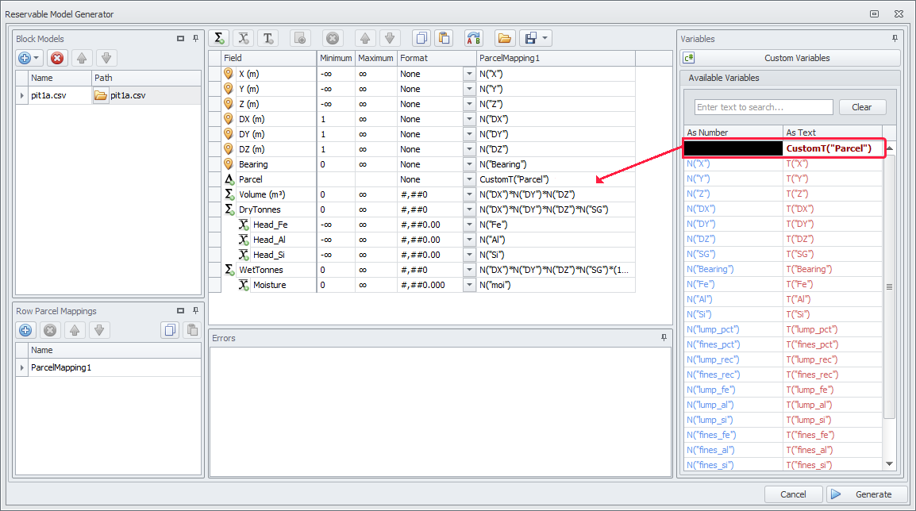Screen dimensions: 916x511
Task: Click the paste icon in fields toolbar
Action: 445,38
